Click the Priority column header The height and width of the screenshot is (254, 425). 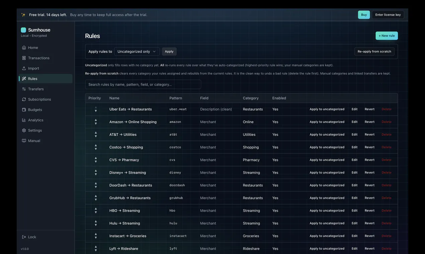(x=95, y=98)
